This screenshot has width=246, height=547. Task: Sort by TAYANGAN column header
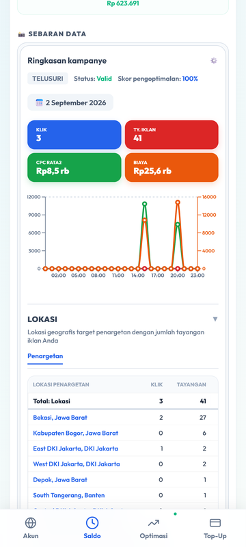191,384
